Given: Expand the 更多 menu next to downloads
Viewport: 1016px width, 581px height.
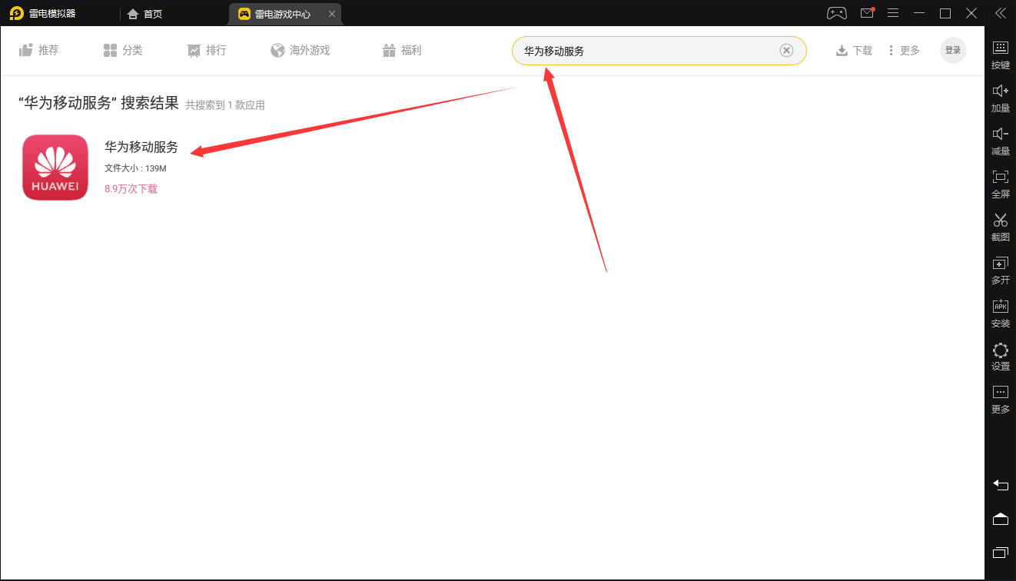Looking at the screenshot, I should click(904, 51).
